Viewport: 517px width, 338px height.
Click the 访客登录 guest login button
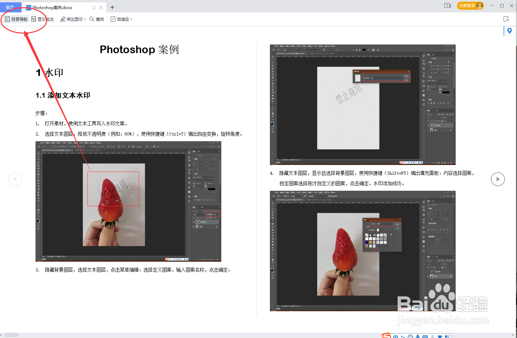470,6
